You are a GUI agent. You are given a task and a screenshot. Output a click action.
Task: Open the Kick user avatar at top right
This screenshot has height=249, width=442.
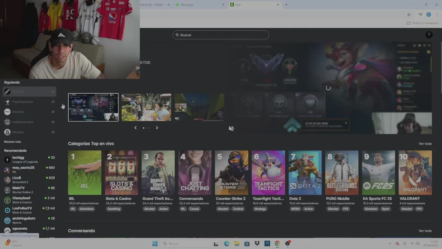pyautogui.click(x=429, y=35)
